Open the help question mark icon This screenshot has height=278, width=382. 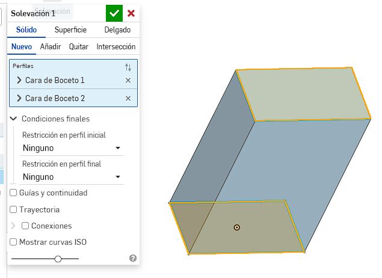pyautogui.click(x=133, y=258)
